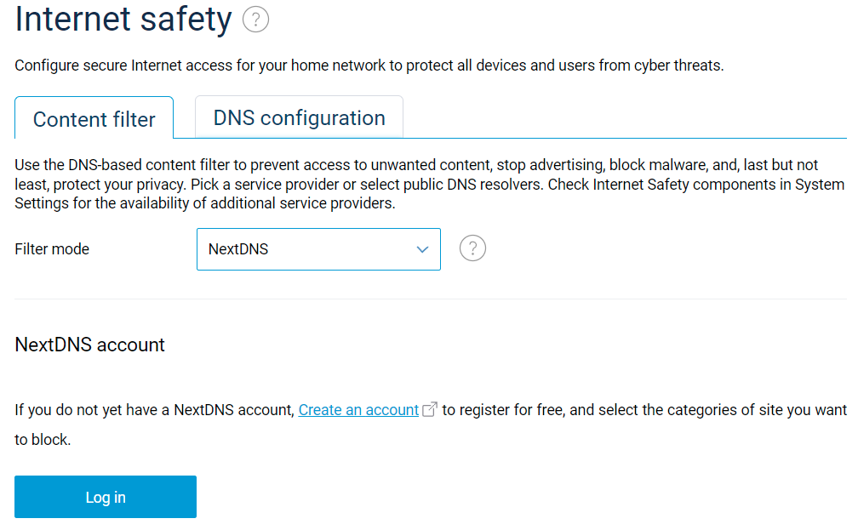The image size is (858, 530).
Task: Click the help icon next to Filter mode dropdown
Action: (x=472, y=248)
